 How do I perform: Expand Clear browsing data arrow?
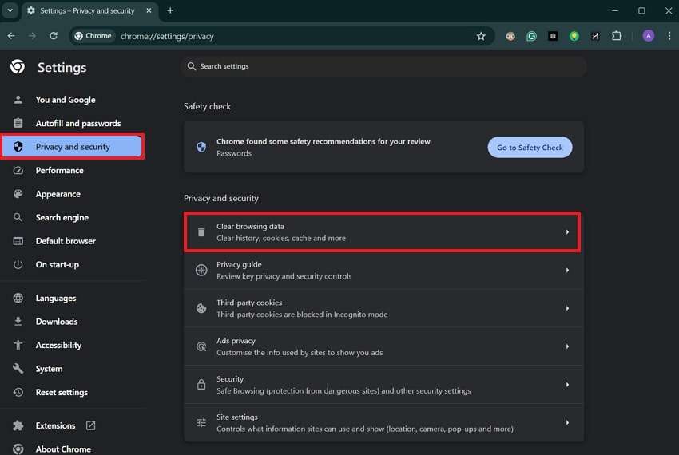click(567, 232)
